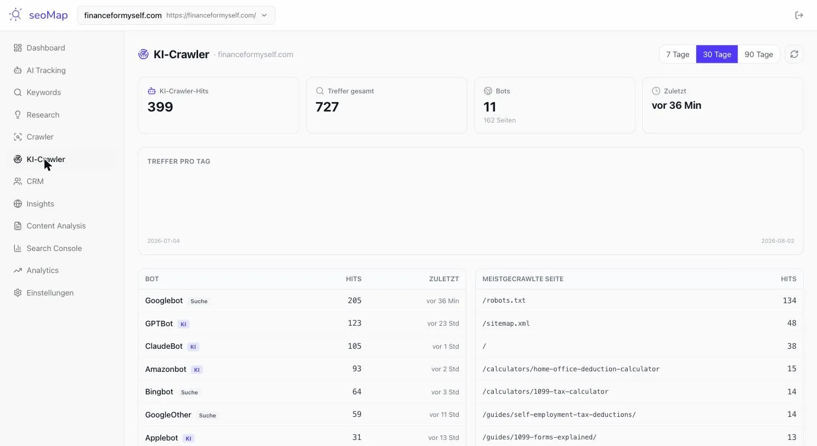This screenshot has width=817, height=446.
Task: Go to Crawler page in sidebar
Action: pos(62,137)
